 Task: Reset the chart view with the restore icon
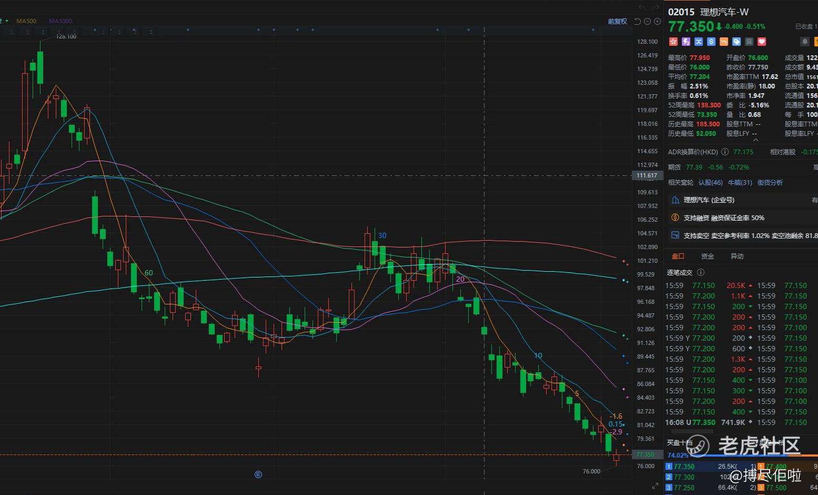pyautogui.click(x=638, y=22)
